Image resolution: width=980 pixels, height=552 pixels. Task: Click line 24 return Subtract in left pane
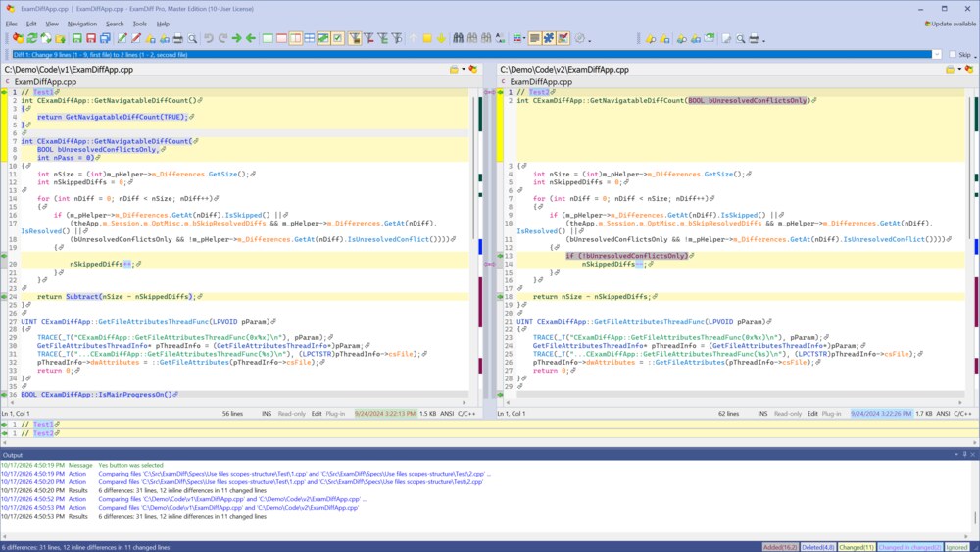(x=117, y=297)
